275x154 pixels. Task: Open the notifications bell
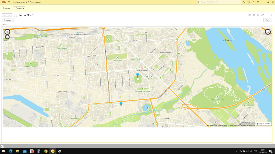244,2
